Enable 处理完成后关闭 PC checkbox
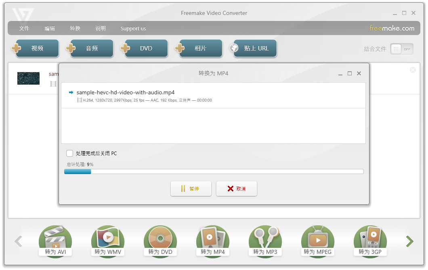428x270 pixels. (70, 154)
